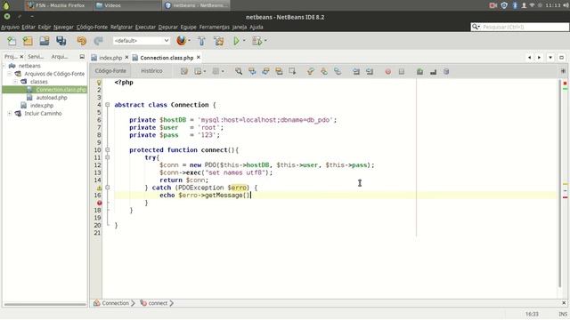Screen dimensions: 570x320
Task: Switch to the Código-Fonte view
Action: point(110,71)
